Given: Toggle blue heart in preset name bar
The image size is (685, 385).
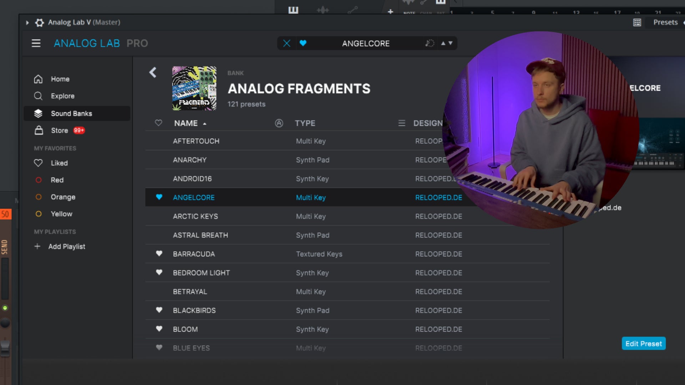Looking at the screenshot, I should coord(303,43).
